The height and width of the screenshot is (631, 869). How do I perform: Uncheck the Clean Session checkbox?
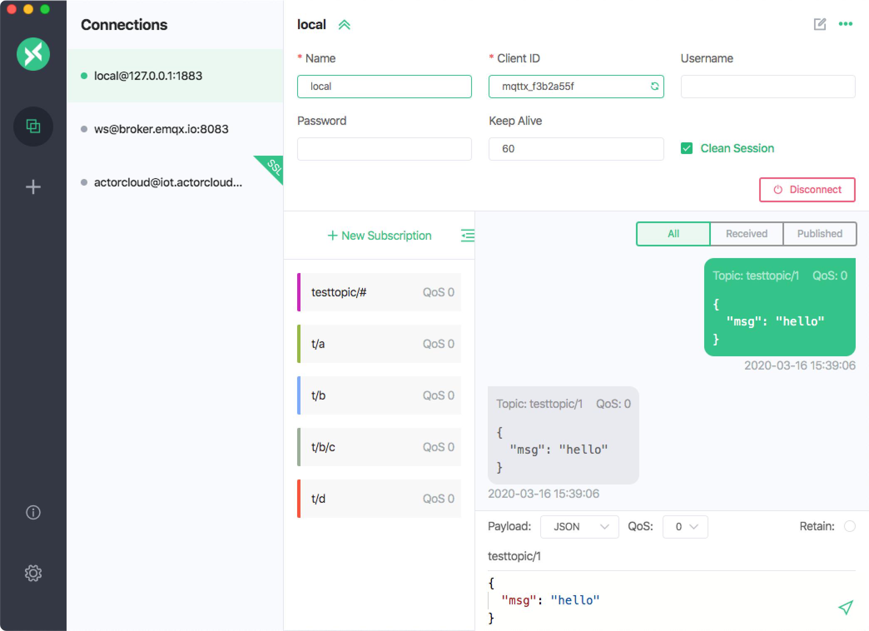coord(687,149)
